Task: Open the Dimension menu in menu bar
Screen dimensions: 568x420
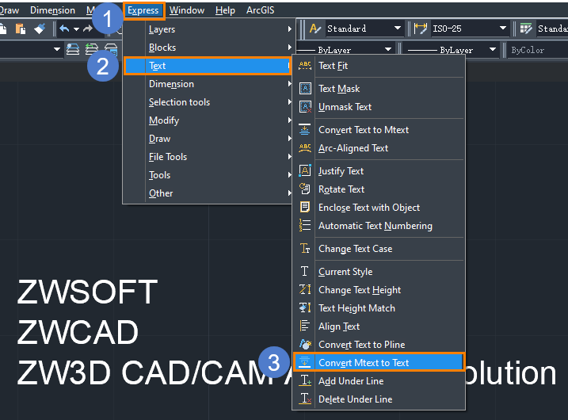Action: [x=52, y=10]
